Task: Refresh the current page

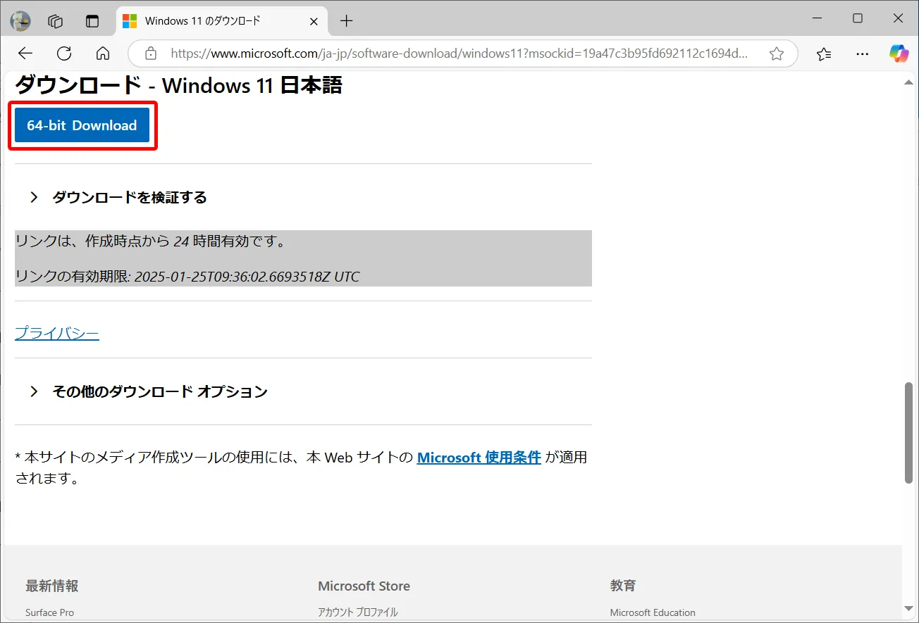Action: click(64, 54)
